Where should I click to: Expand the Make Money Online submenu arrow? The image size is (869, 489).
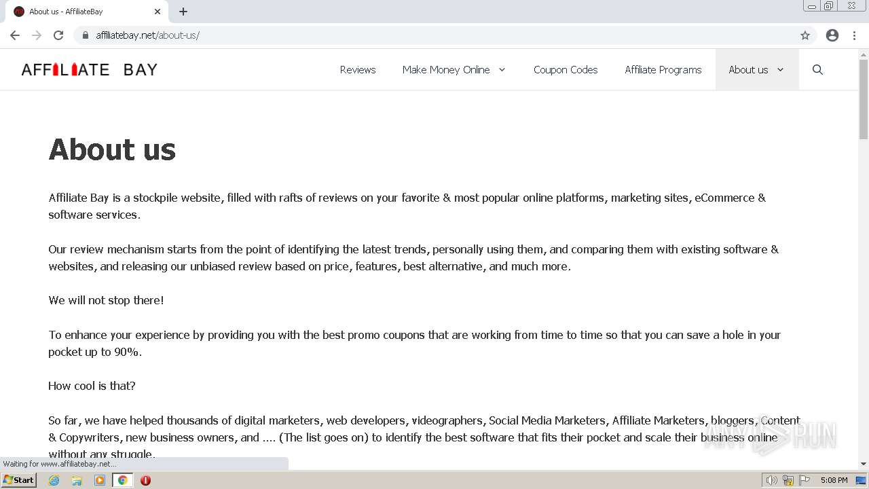pos(502,69)
